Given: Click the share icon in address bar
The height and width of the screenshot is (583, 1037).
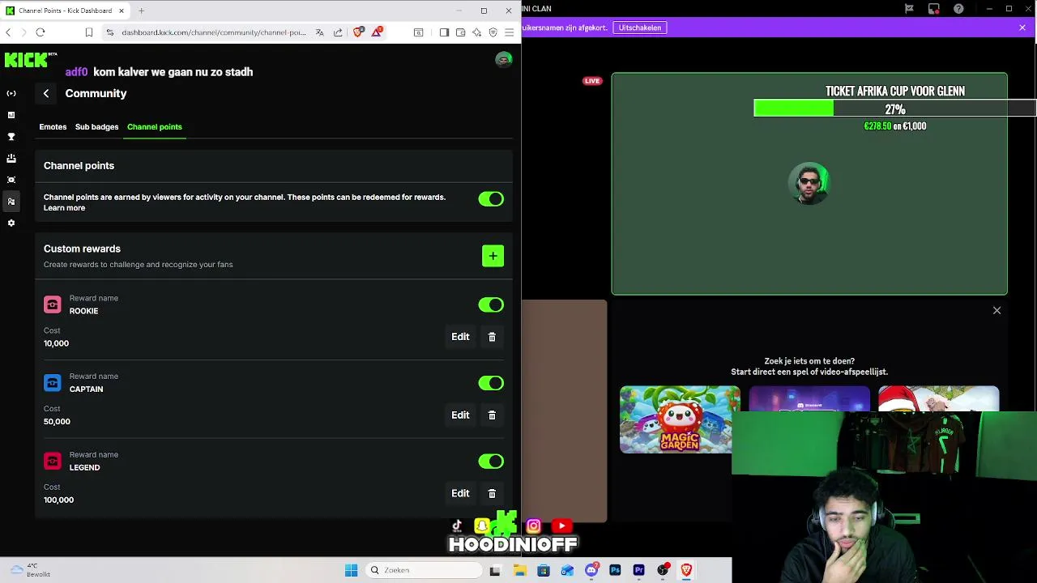Looking at the screenshot, I should click(x=337, y=32).
